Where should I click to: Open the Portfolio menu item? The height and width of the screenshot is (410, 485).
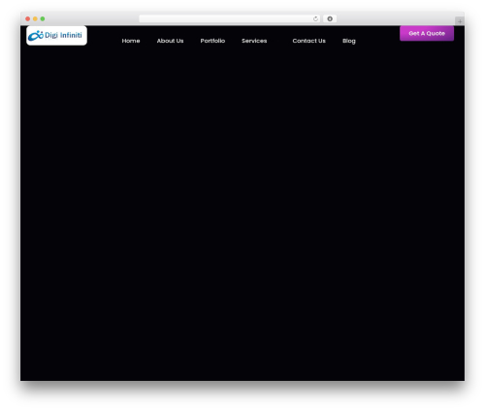pyautogui.click(x=212, y=41)
